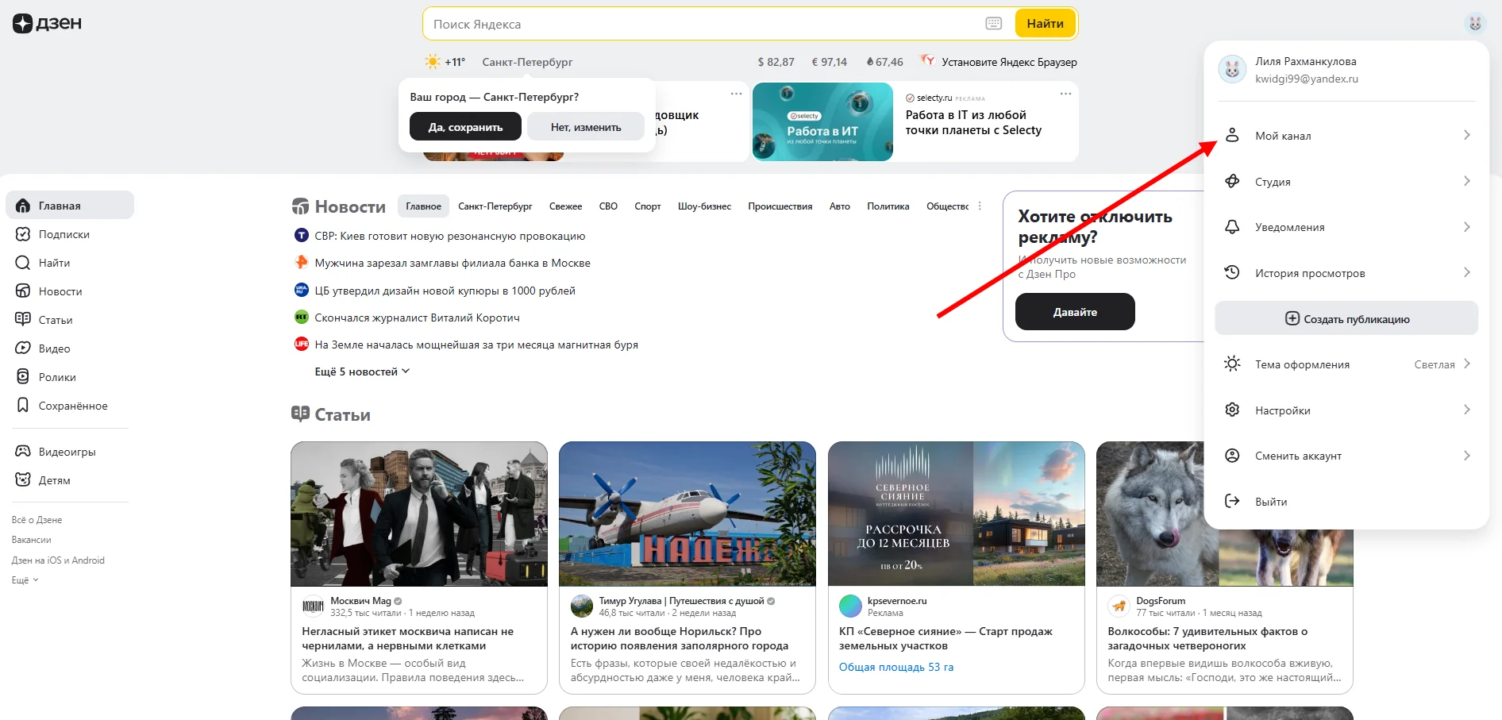Viewport: 1502px width, 720px height.
Task: Switch to СВО news tab
Action: (608, 206)
